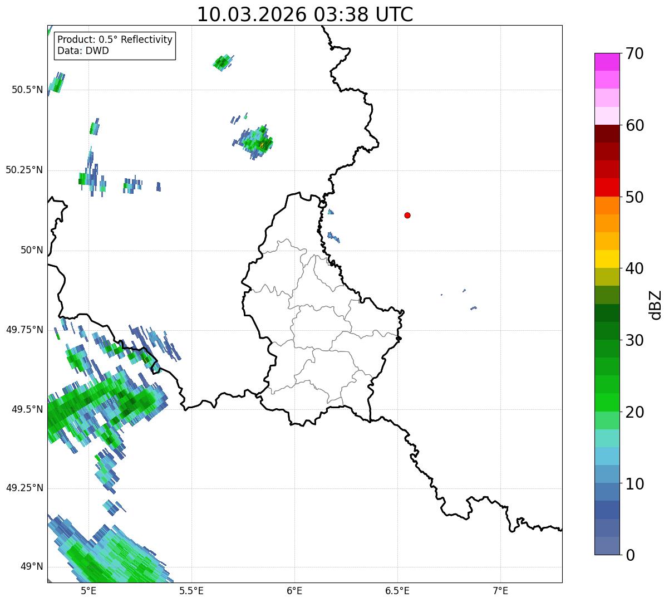Click the dark maroon swatch just below 60
669x602 pixels.
[607, 134]
